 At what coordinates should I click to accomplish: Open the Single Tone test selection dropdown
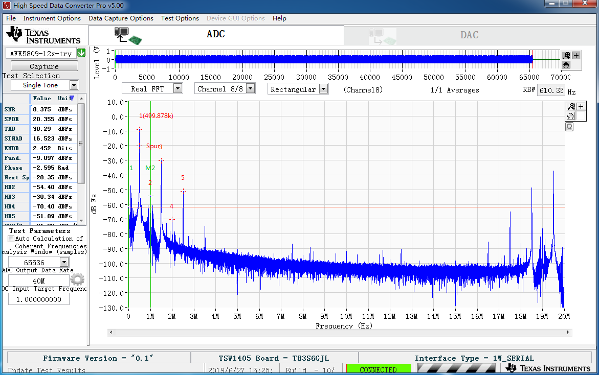[74, 85]
